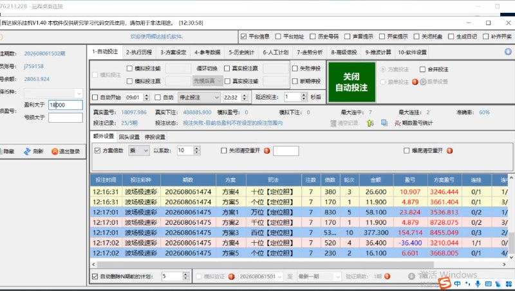Open the 202608061501 period dropdown

pyautogui.click(x=261, y=277)
